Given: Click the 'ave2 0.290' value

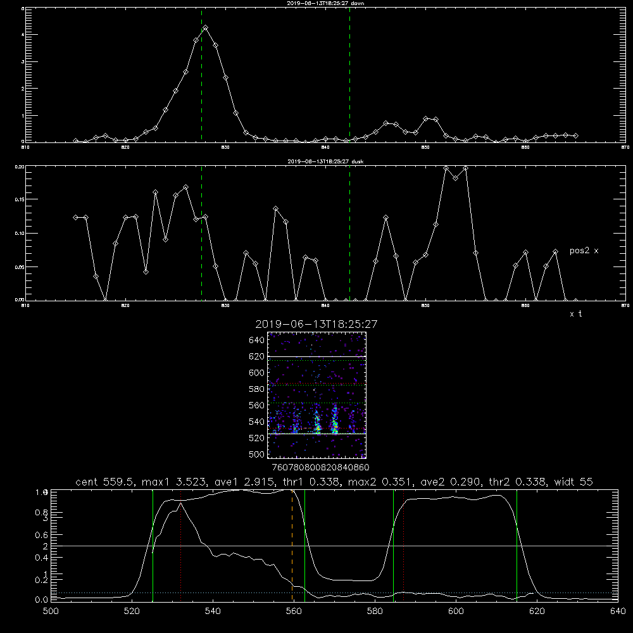Looking at the screenshot, I should point(451,482).
